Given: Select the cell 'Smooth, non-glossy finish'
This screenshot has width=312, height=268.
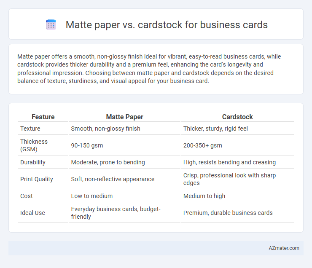Looking at the screenshot, I should 106,129.
